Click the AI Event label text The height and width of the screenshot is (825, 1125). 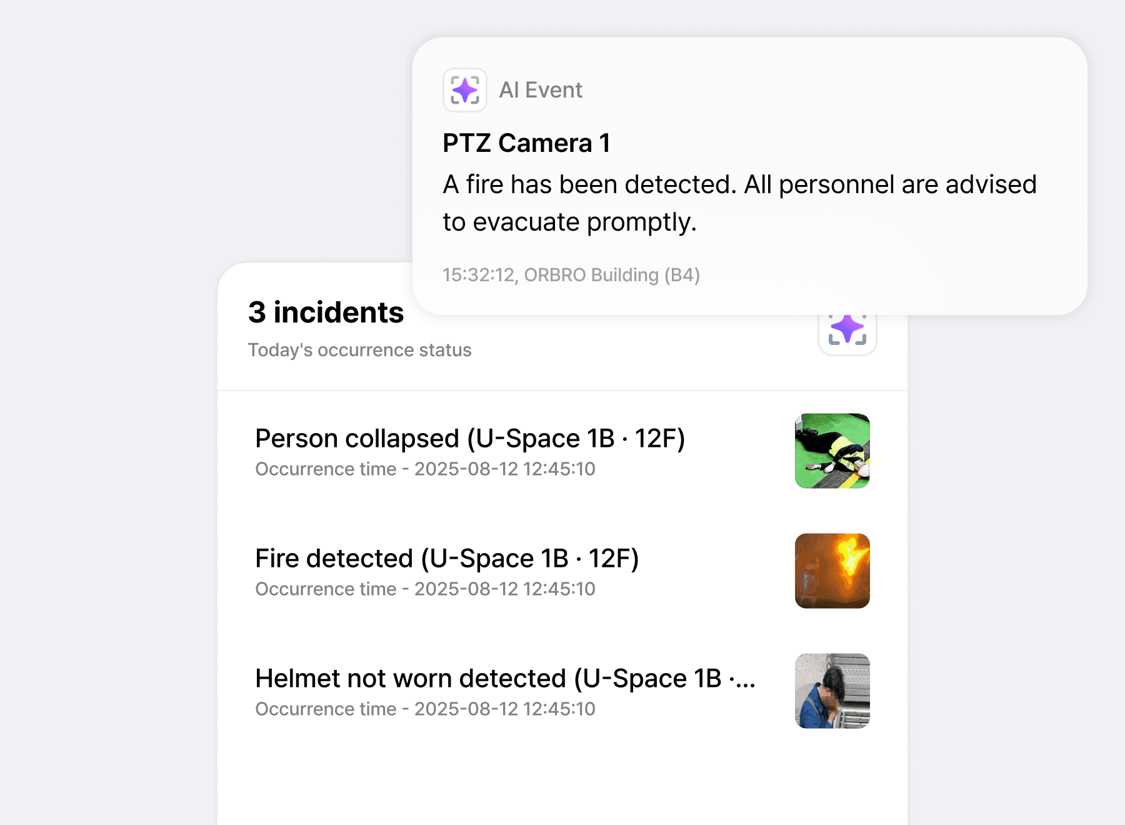coord(541,90)
